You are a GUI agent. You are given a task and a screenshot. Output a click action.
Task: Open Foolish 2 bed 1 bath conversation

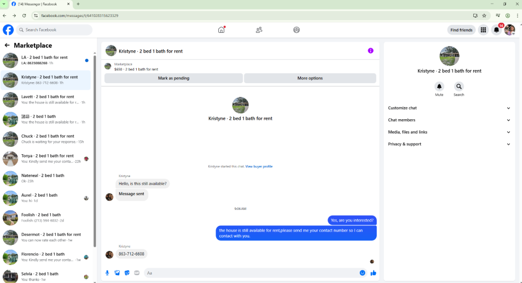point(46,217)
